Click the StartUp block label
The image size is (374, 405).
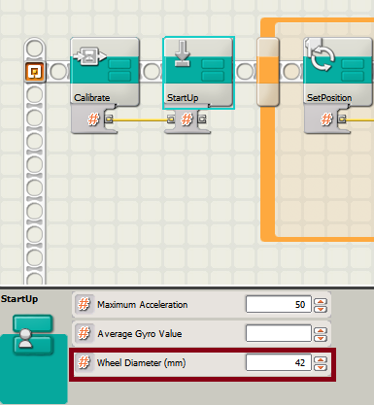(x=183, y=98)
